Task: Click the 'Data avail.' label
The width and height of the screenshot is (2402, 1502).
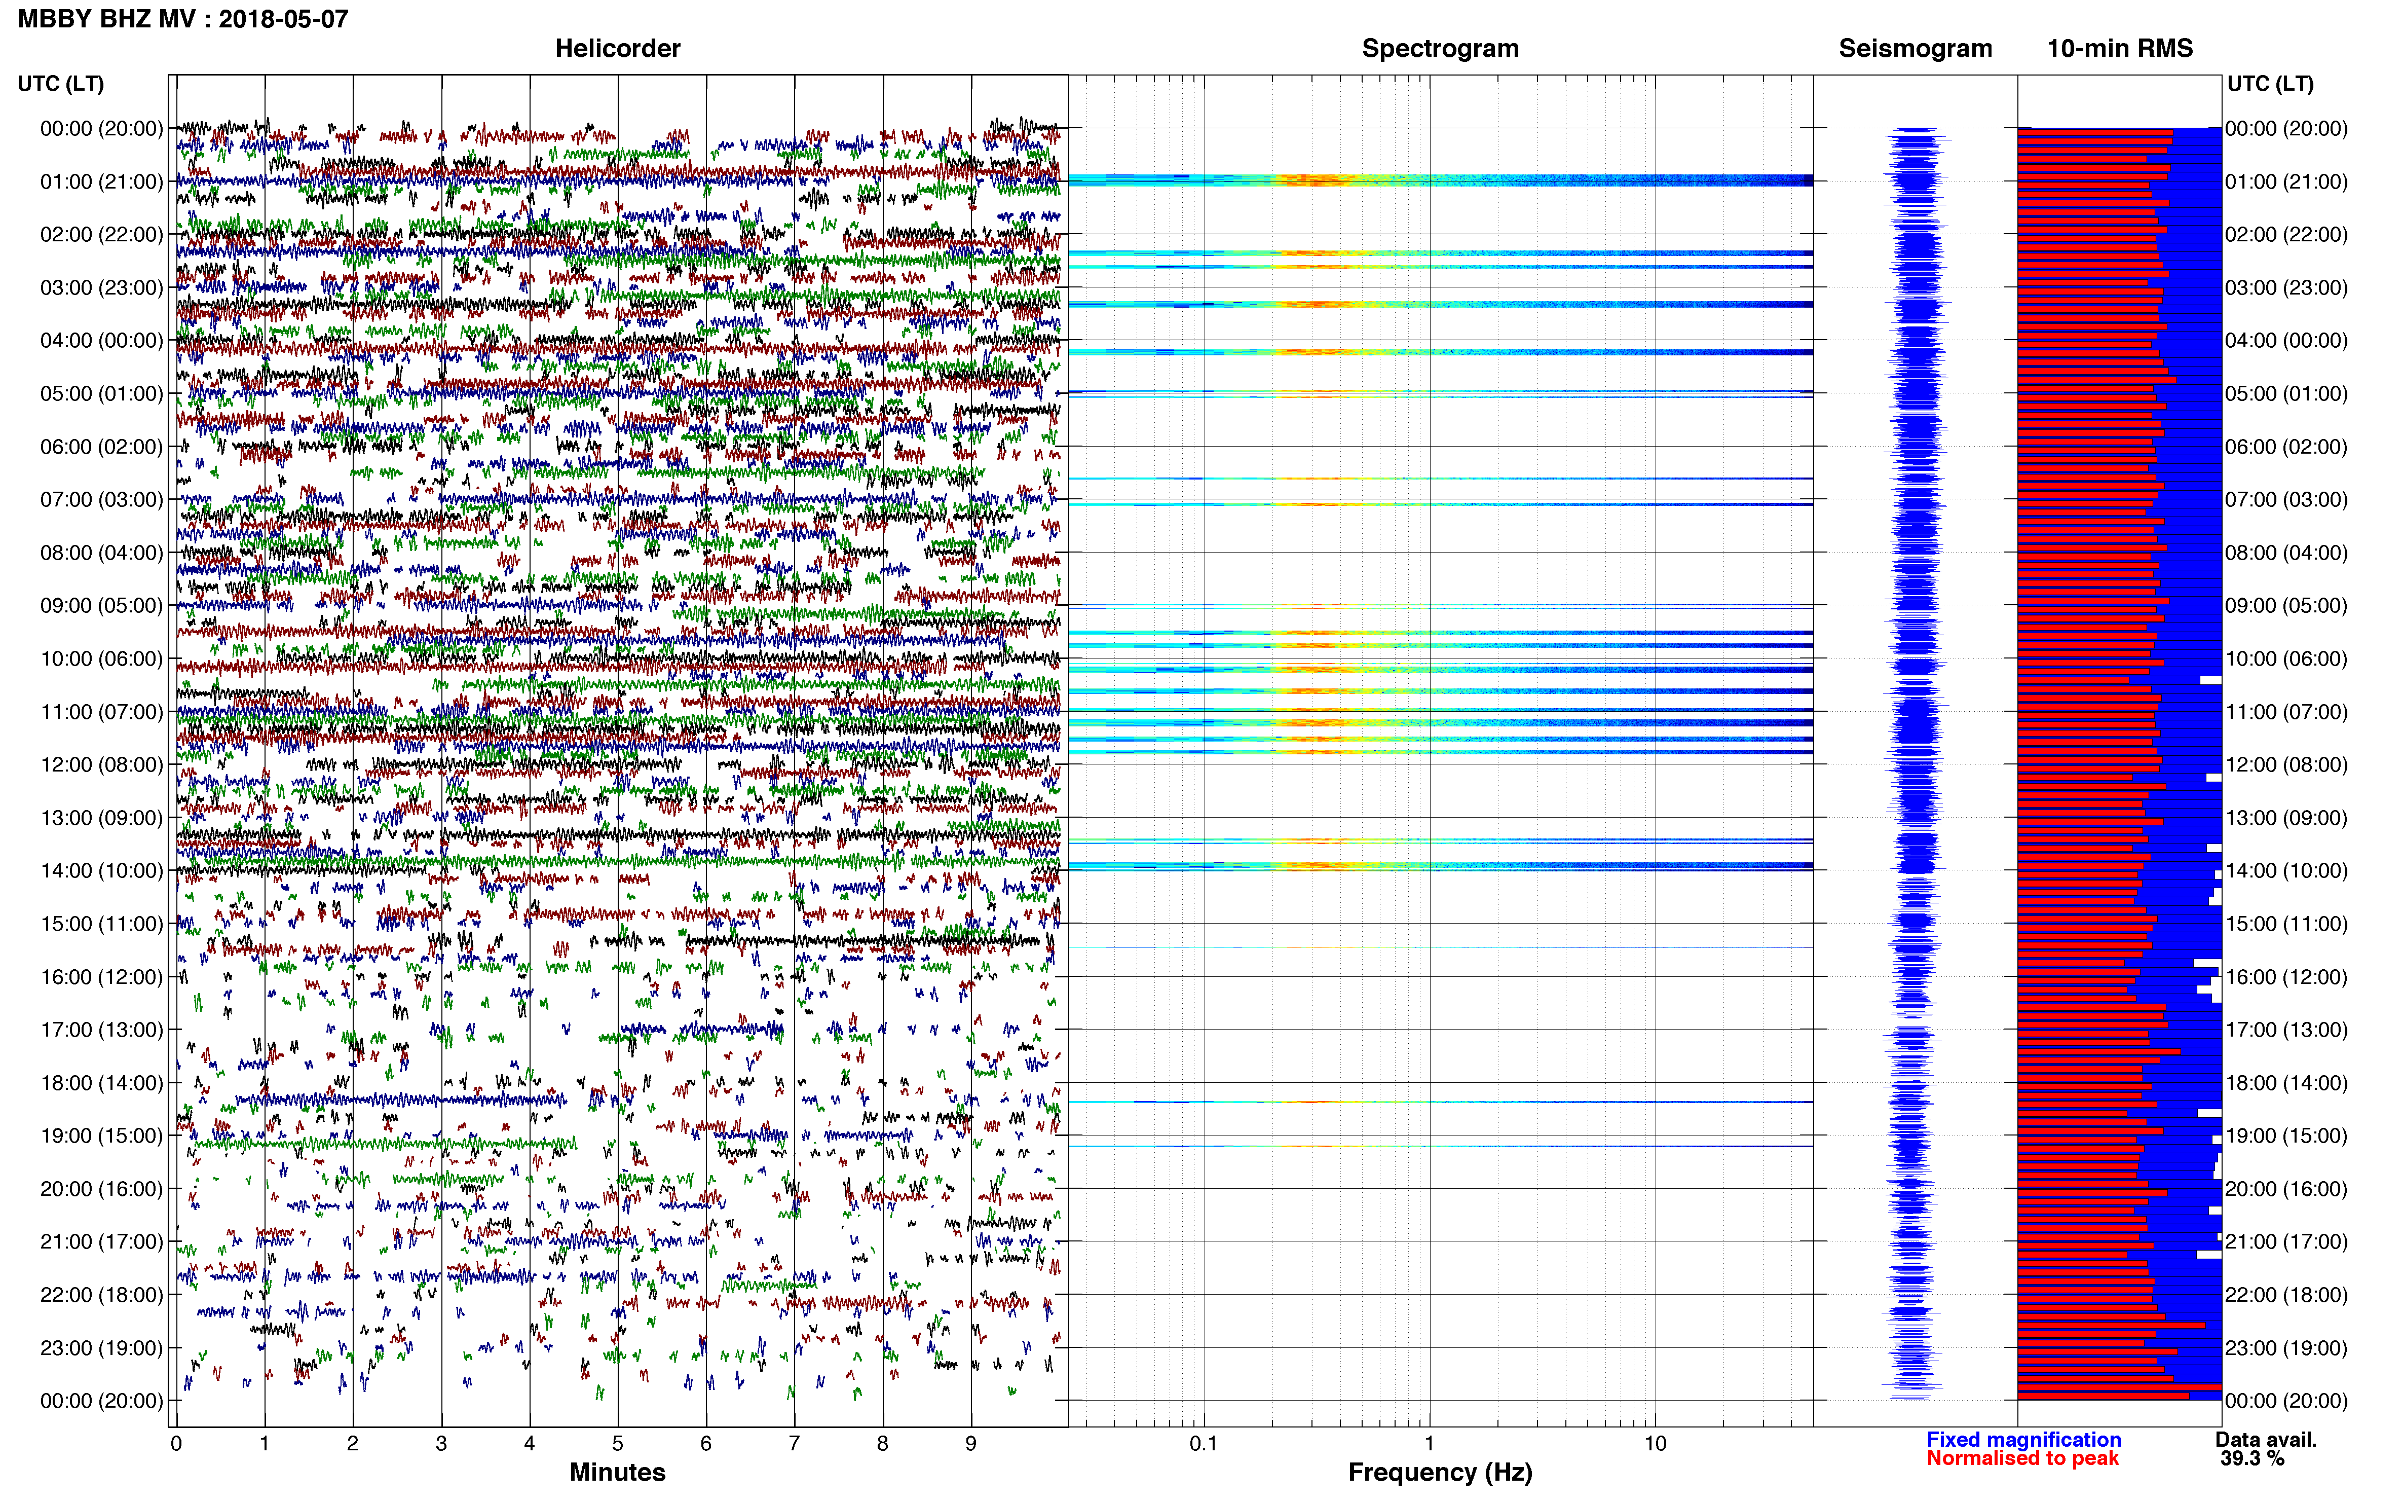Action: (x=2266, y=1440)
